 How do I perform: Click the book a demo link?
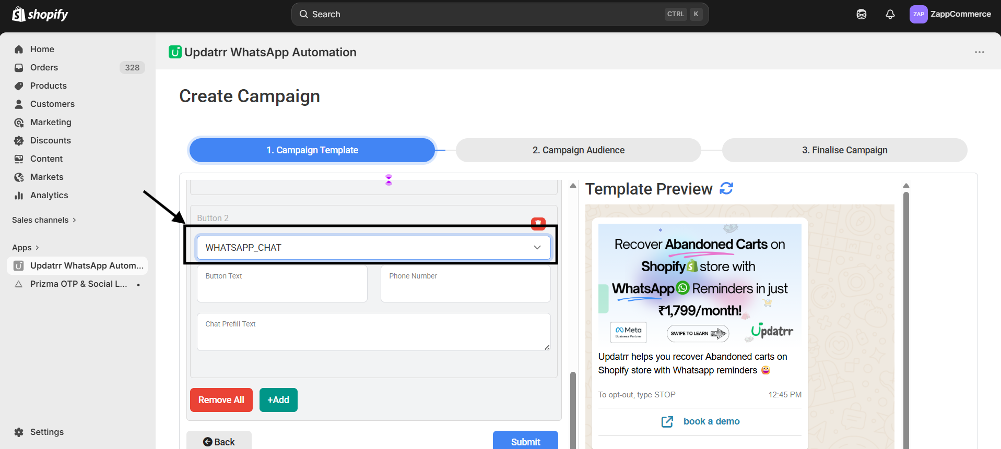(711, 421)
